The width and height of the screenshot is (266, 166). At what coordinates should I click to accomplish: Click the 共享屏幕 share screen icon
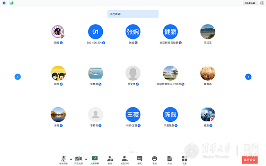point(95,159)
